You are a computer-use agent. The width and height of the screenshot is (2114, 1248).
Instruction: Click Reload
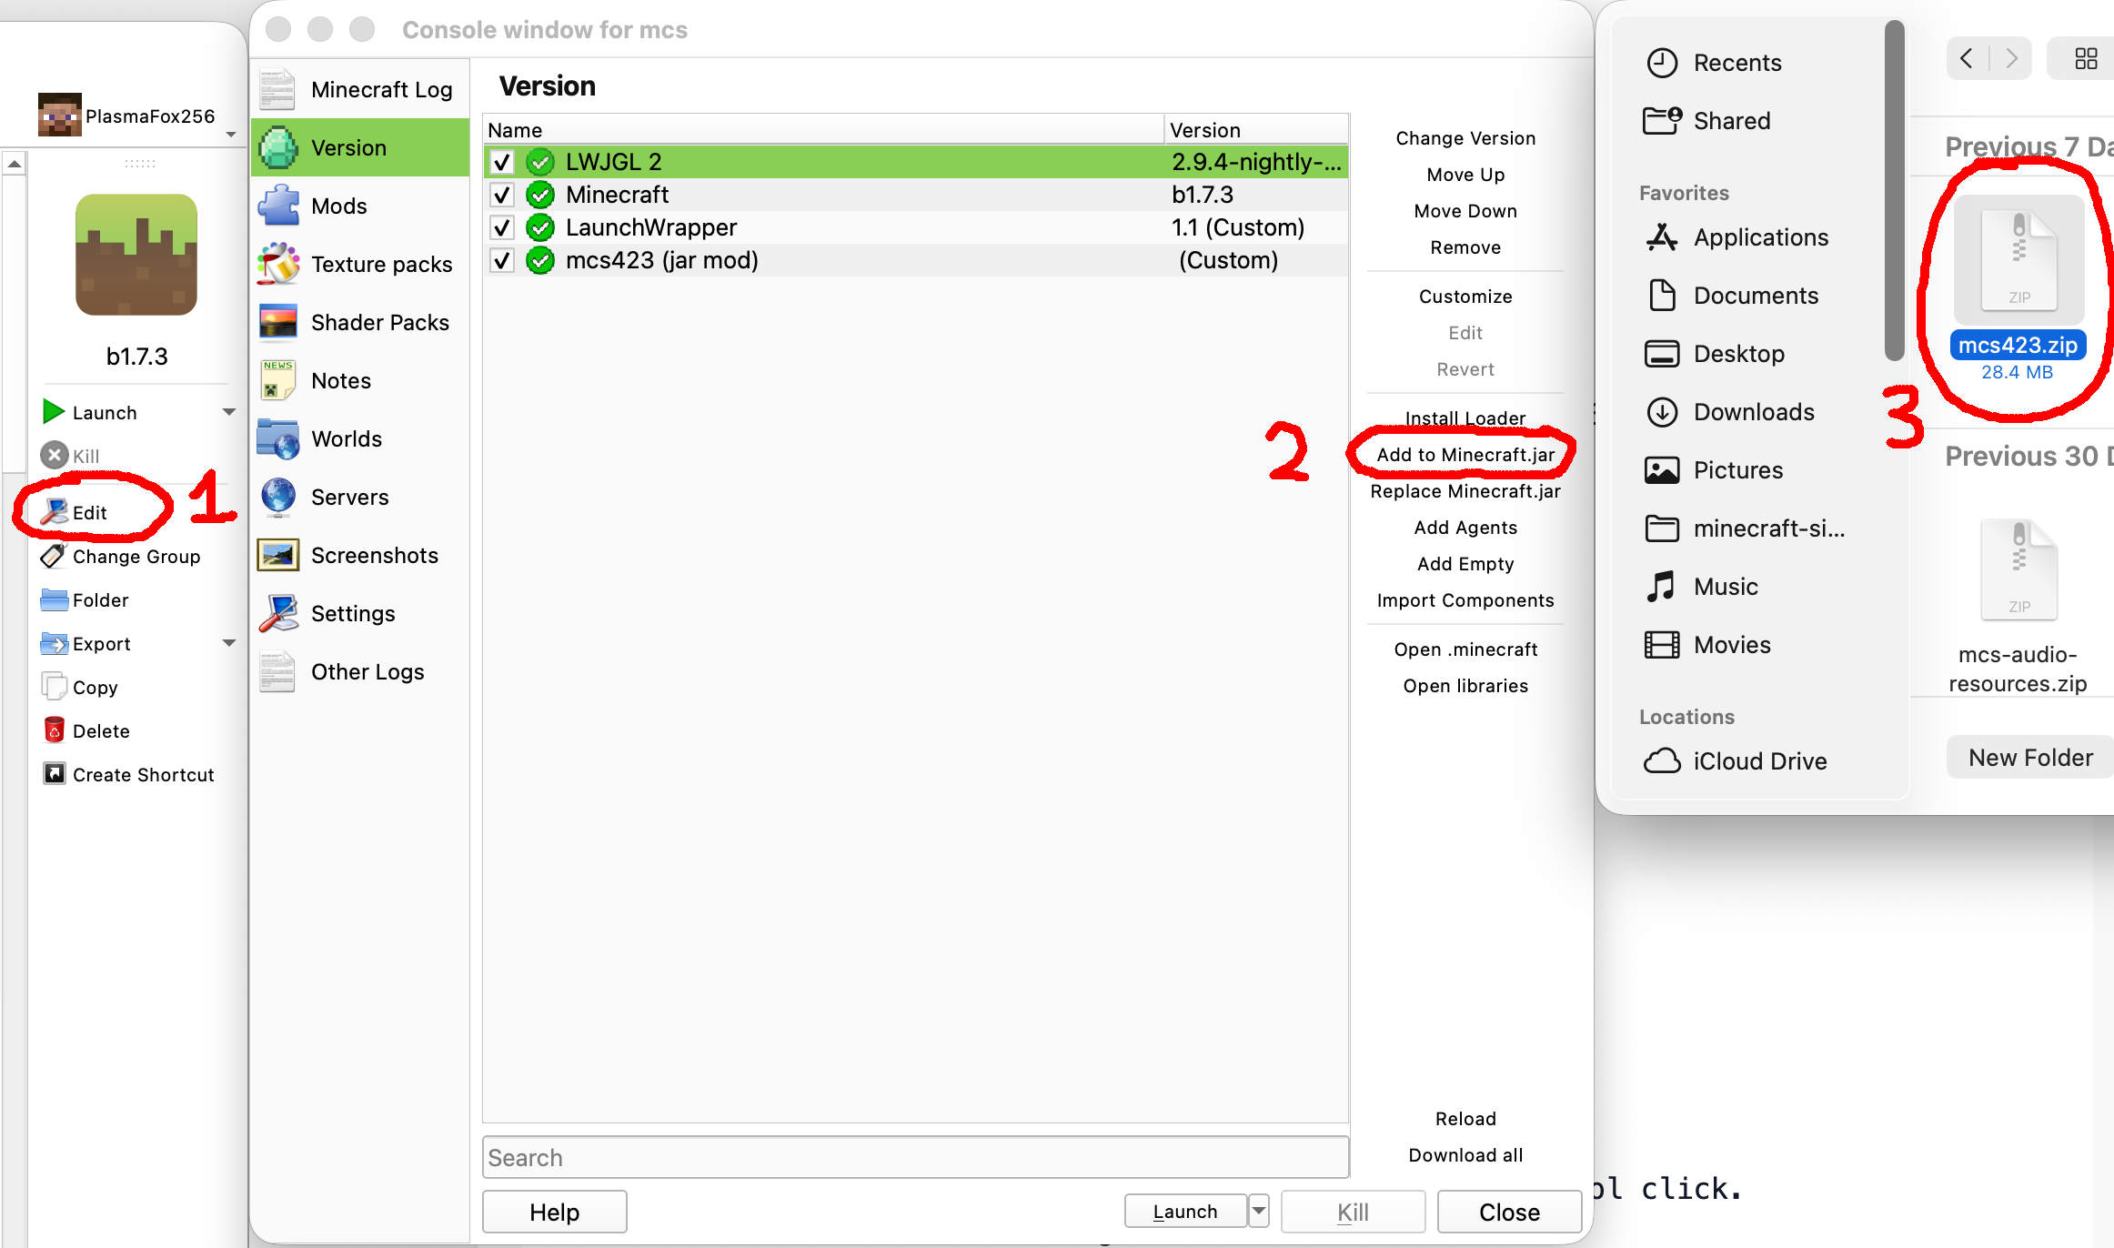click(1465, 1119)
